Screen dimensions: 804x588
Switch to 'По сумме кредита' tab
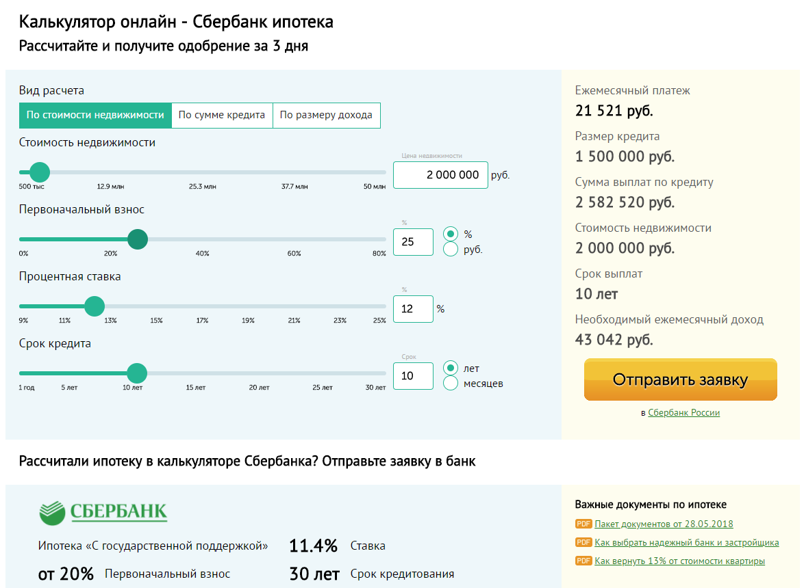[x=222, y=115]
